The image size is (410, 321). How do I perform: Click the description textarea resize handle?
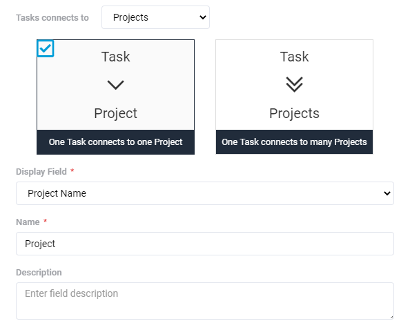coord(391,317)
